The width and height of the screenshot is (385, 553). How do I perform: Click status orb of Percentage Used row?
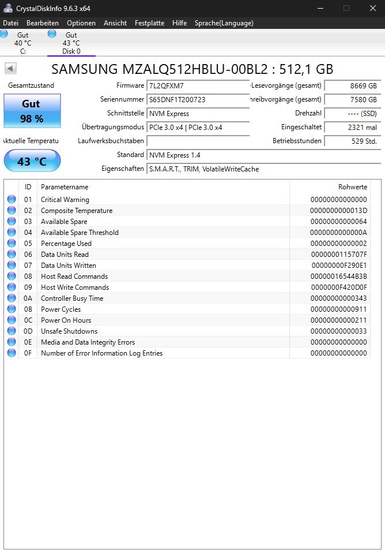click(x=12, y=243)
